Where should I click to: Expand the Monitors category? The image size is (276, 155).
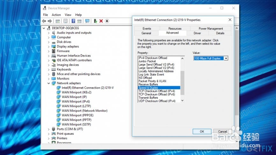tap(48, 79)
